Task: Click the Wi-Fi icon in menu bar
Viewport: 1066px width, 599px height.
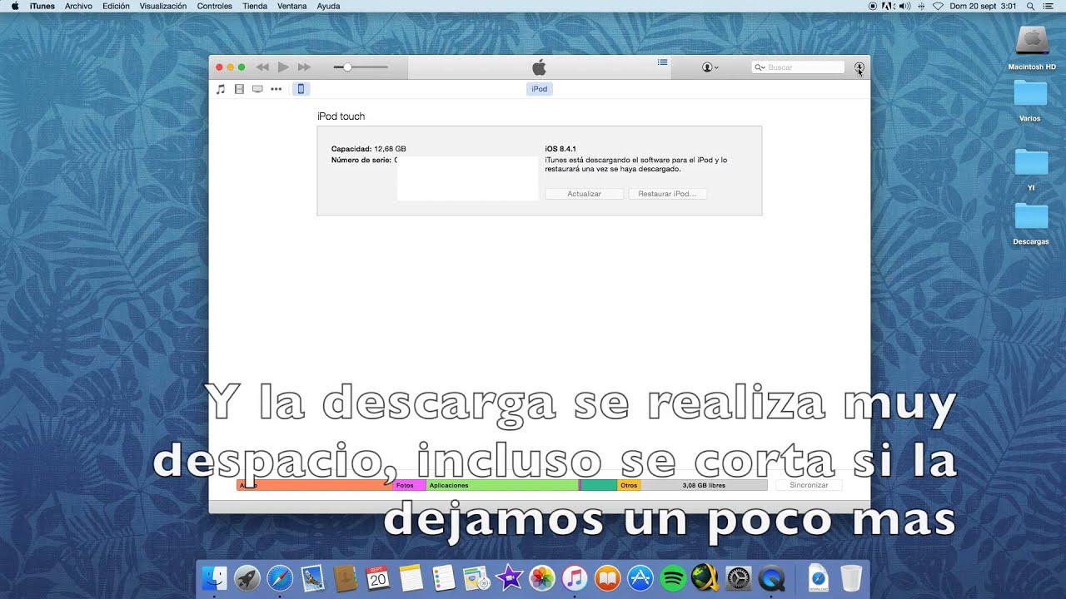Action: pos(938,6)
